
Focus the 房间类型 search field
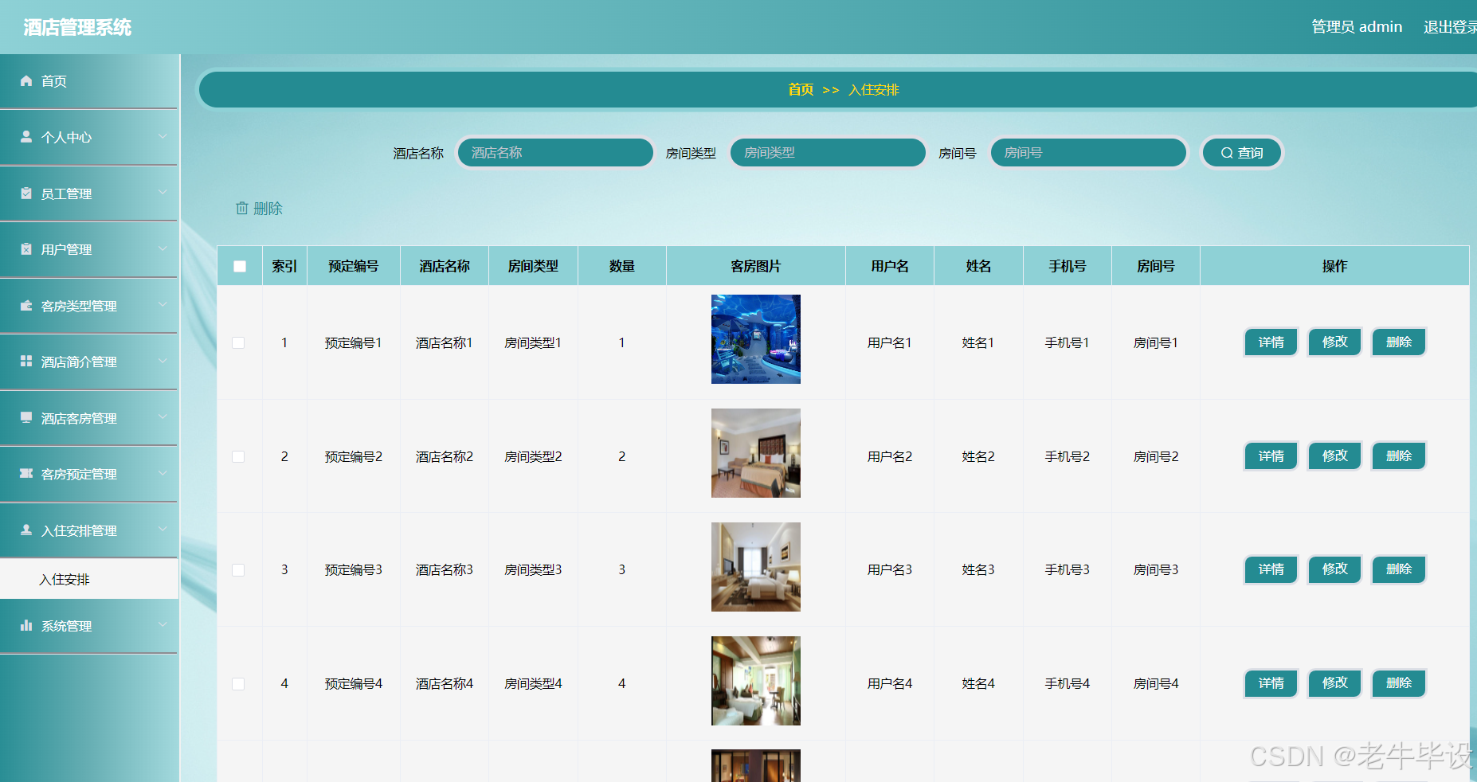point(828,153)
